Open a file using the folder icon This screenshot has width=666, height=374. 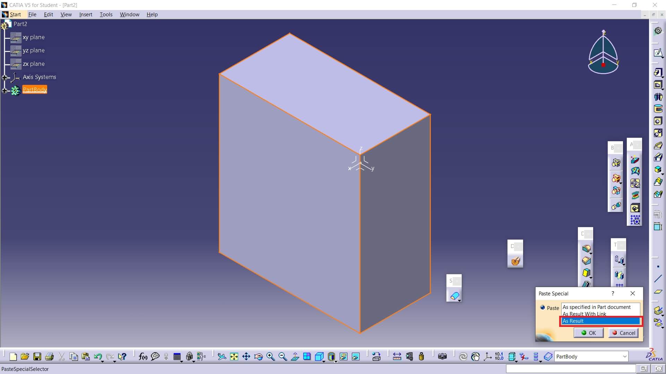[x=25, y=356]
